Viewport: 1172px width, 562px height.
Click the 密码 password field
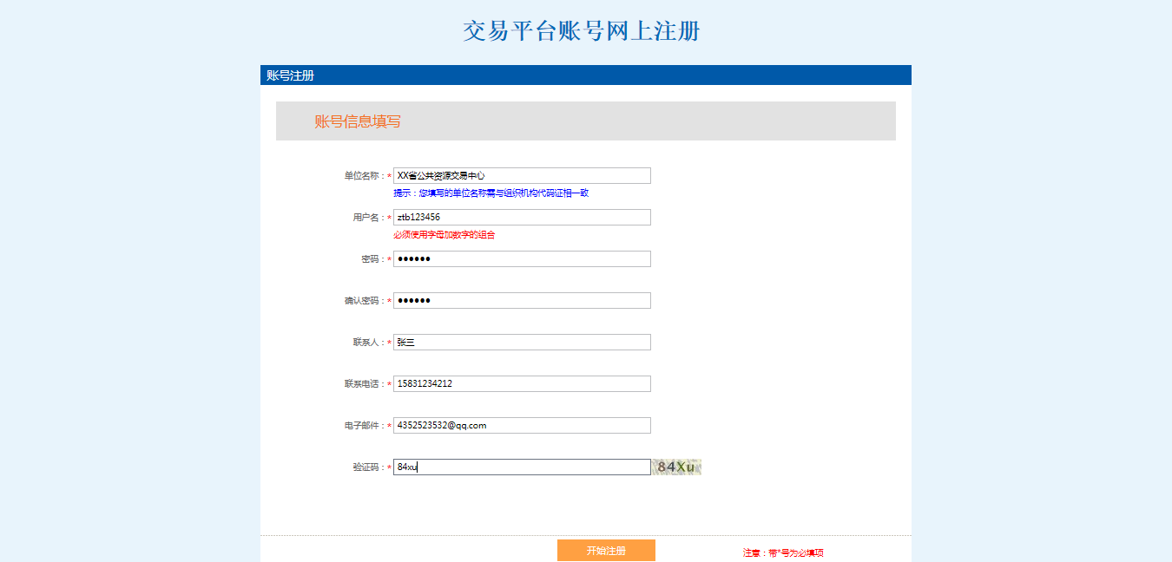[521, 258]
